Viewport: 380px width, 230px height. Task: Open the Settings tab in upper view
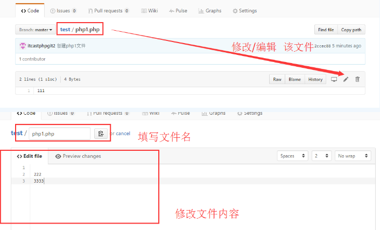click(x=245, y=11)
